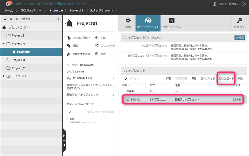Image resolution: width=249 pixels, height=156 pixels.
Task: Click the unlocked padlock access icon
Action: click(68, 38)
